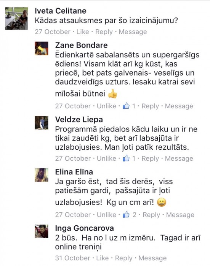Reply to Iveta Celitane's question
Screen dimensions: 210x266
pos(104,32)
